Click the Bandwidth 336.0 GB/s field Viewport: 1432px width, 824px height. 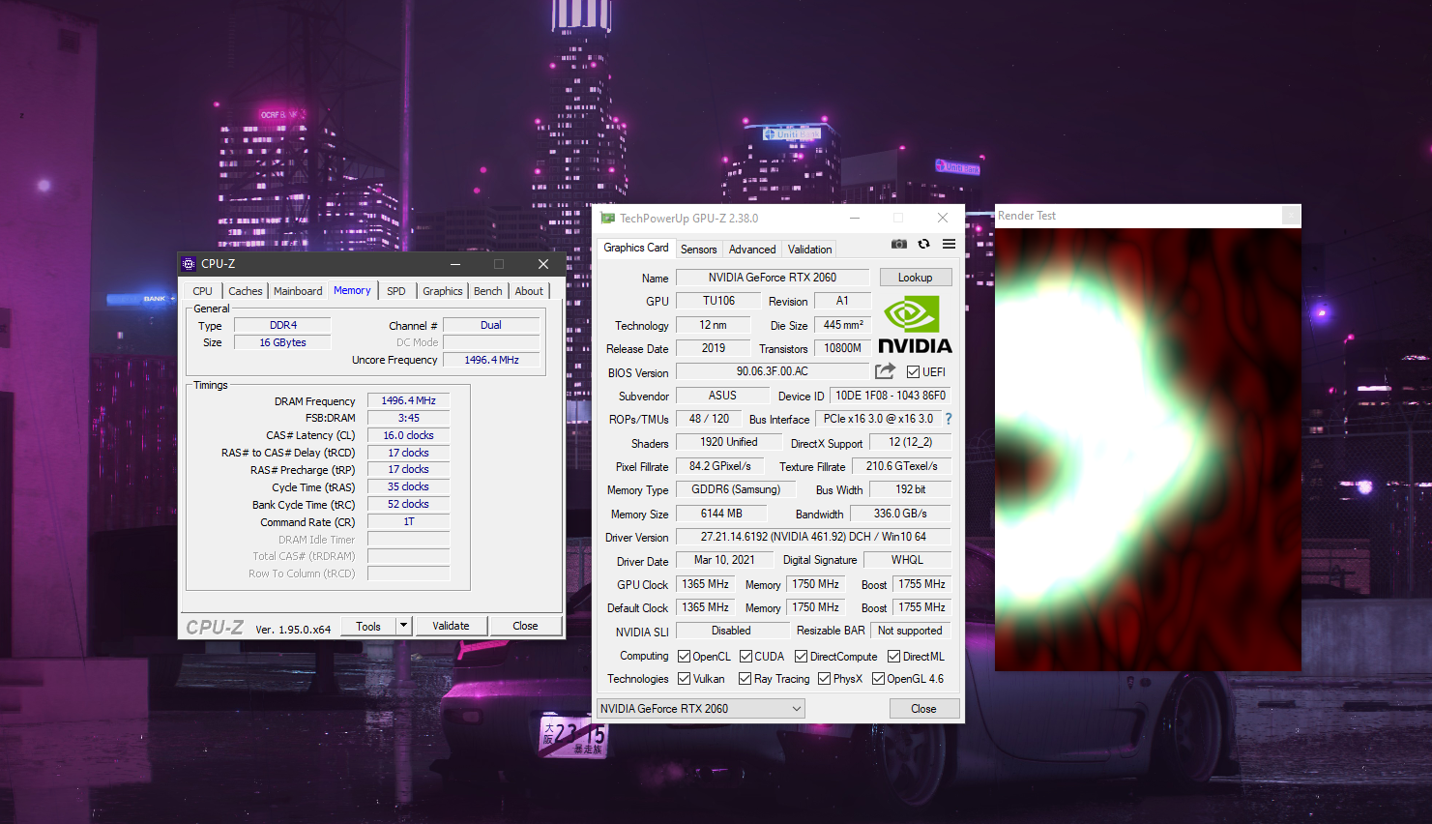(900, 514)
